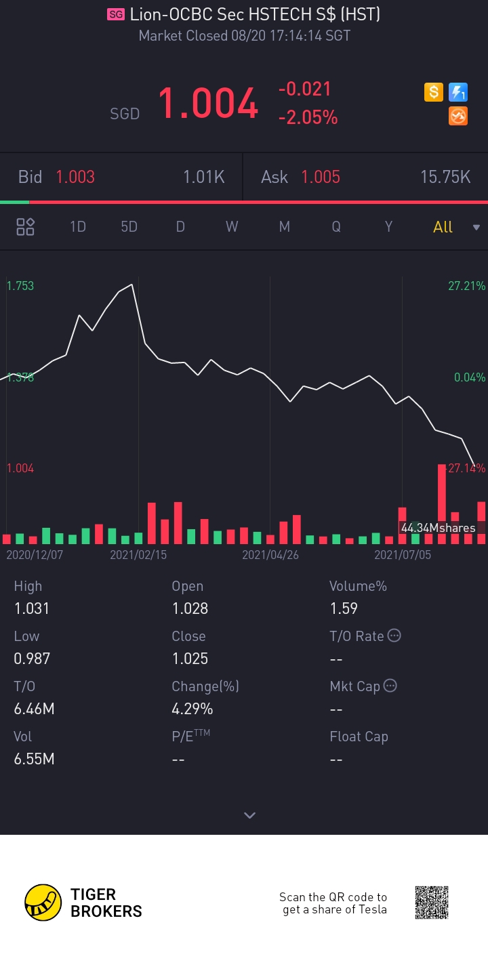Tap the 2020/12/07 date label
This screenshot has width=488, height=971.
pyautogui.click(x=35, y=555)
